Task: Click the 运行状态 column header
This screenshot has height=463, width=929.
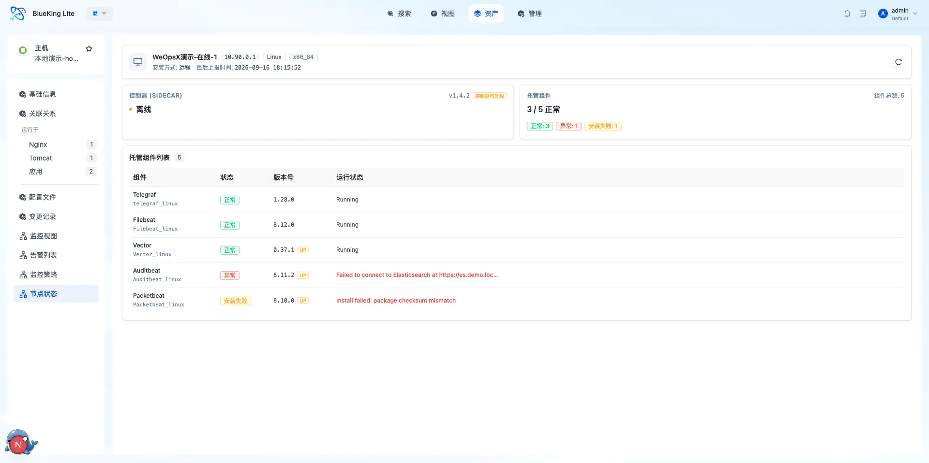Action: click(x=350, y=177)
